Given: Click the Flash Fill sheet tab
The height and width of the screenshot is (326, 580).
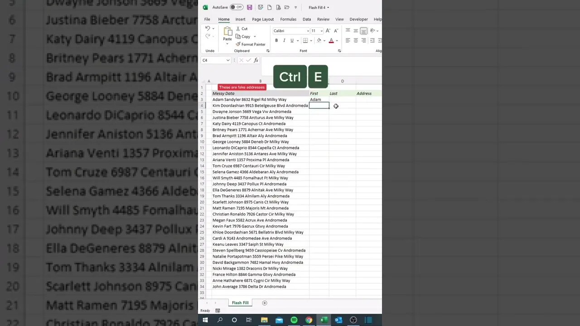Looking at the screenshot, I should [240, 303].
